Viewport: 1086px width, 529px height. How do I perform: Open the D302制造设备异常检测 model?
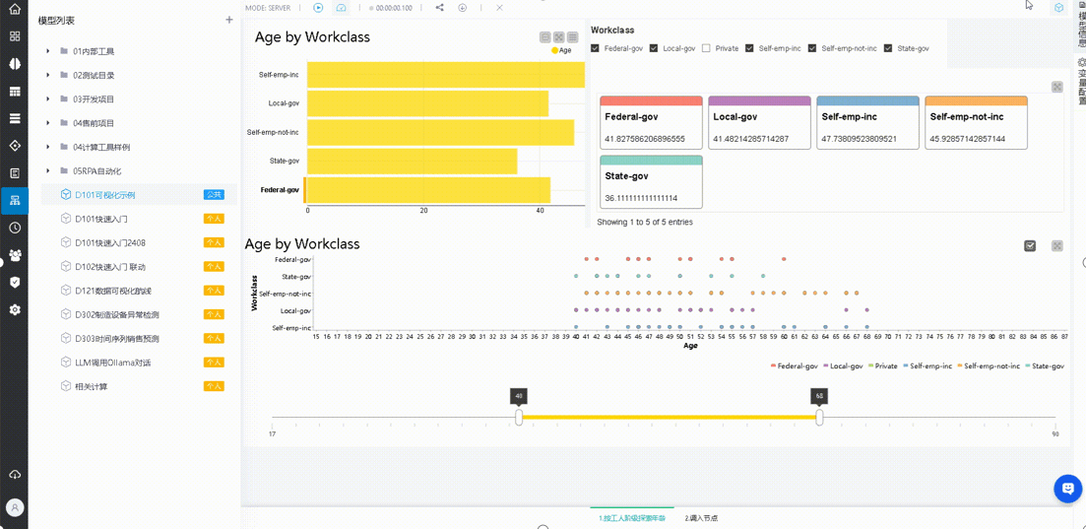tap(116, 315)
